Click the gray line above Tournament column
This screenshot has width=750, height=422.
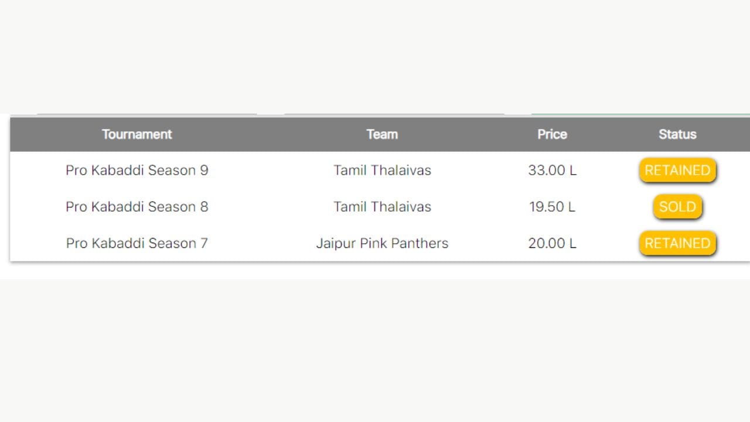[146, 114]
